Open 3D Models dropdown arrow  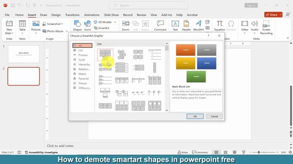coord(115,22)
